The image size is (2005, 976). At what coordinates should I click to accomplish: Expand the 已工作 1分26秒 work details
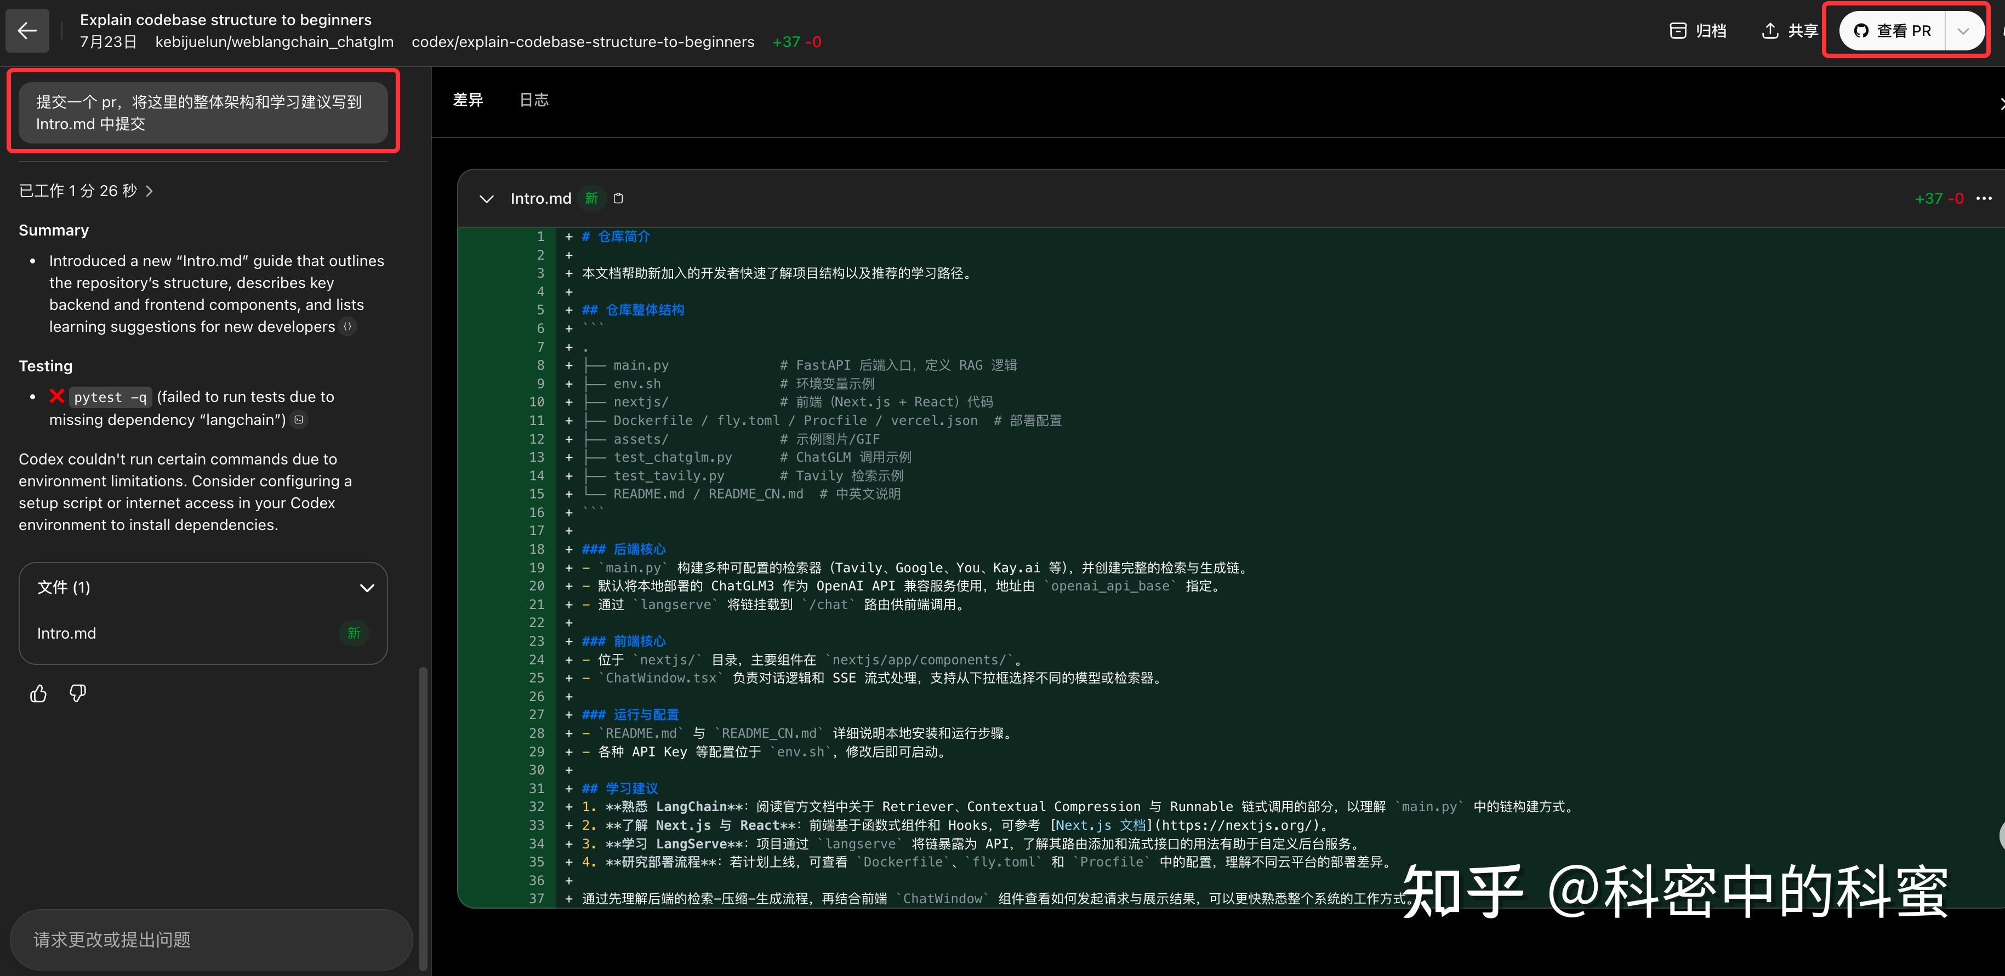pyautogui.click(x=150, y=191)
